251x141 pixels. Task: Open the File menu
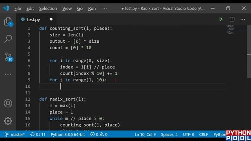[18, 8]
